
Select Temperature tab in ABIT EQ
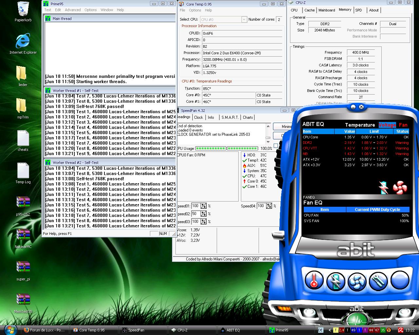360,125
